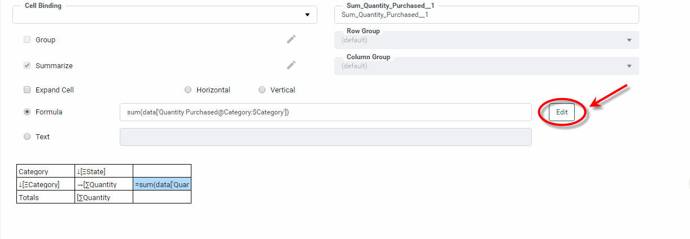This screenshot has width=690, height=239.
Task: Click the Edit button beside the formula
Action: pos(561,112)
